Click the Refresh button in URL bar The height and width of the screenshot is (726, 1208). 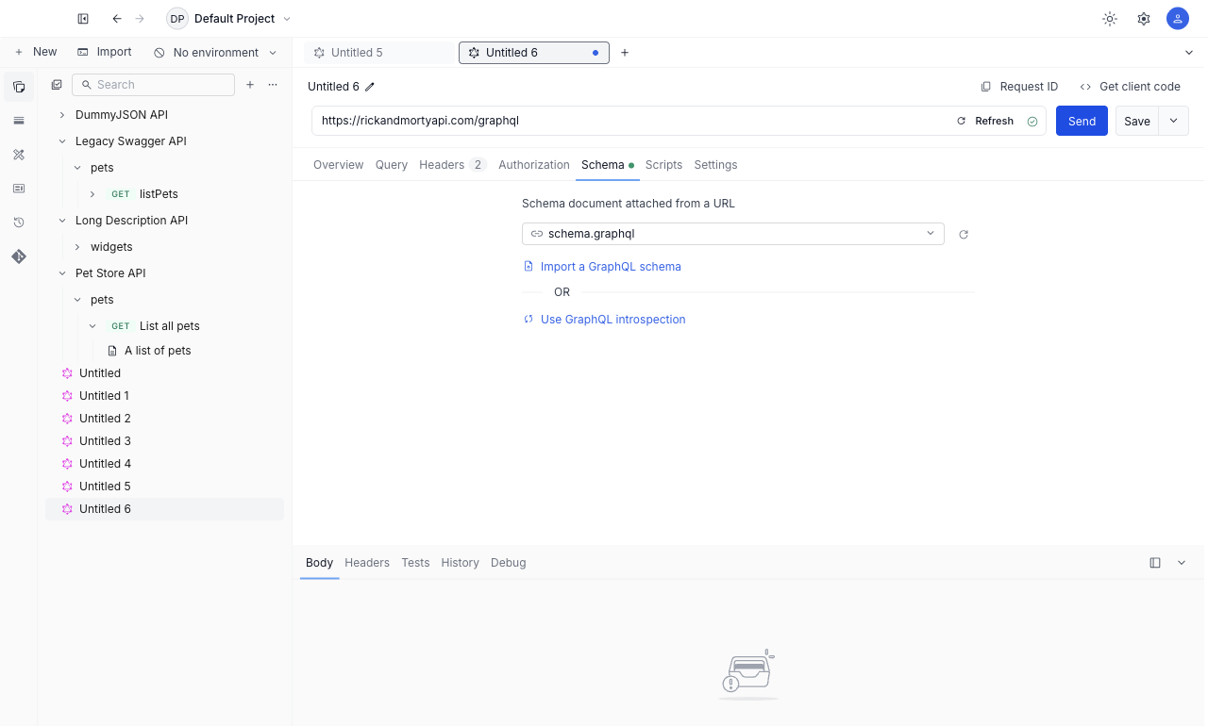pos(985,121)
